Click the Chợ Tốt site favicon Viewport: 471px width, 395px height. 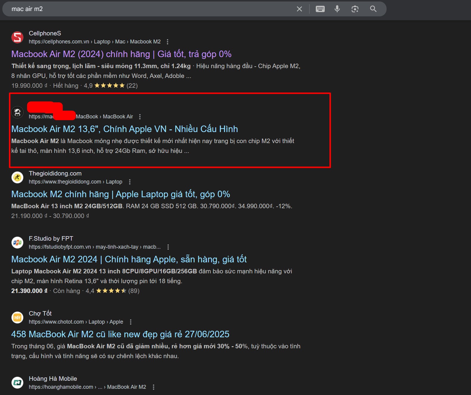[17, 318]
